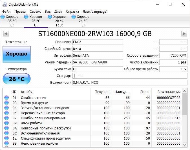Select threshold value 97 for Повторные попытки раскрутки
This screenshot has height=150, width=190.
pyautogui.click(x=148, y=128)
